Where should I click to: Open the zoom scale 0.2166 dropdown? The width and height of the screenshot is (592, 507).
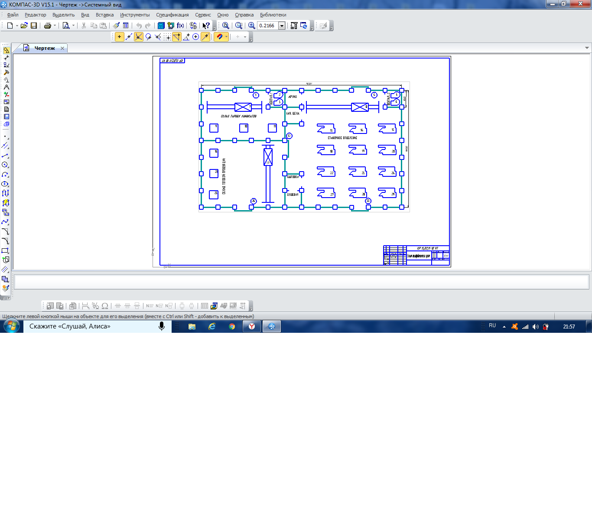pos(282,26)
